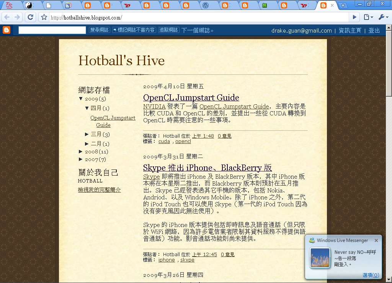392x283 pixels.
Task: Expand the 三月 (3) archive month
Action: (x=87, y=135)
